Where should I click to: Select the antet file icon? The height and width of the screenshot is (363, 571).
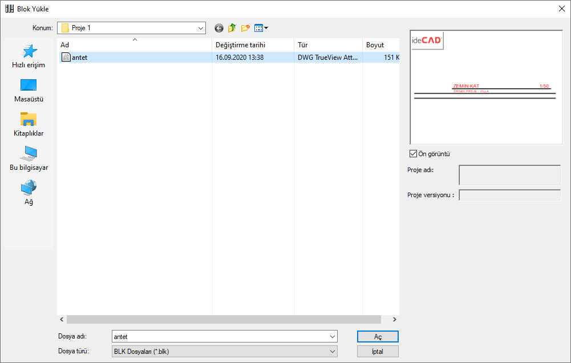[x=66, y=57]
